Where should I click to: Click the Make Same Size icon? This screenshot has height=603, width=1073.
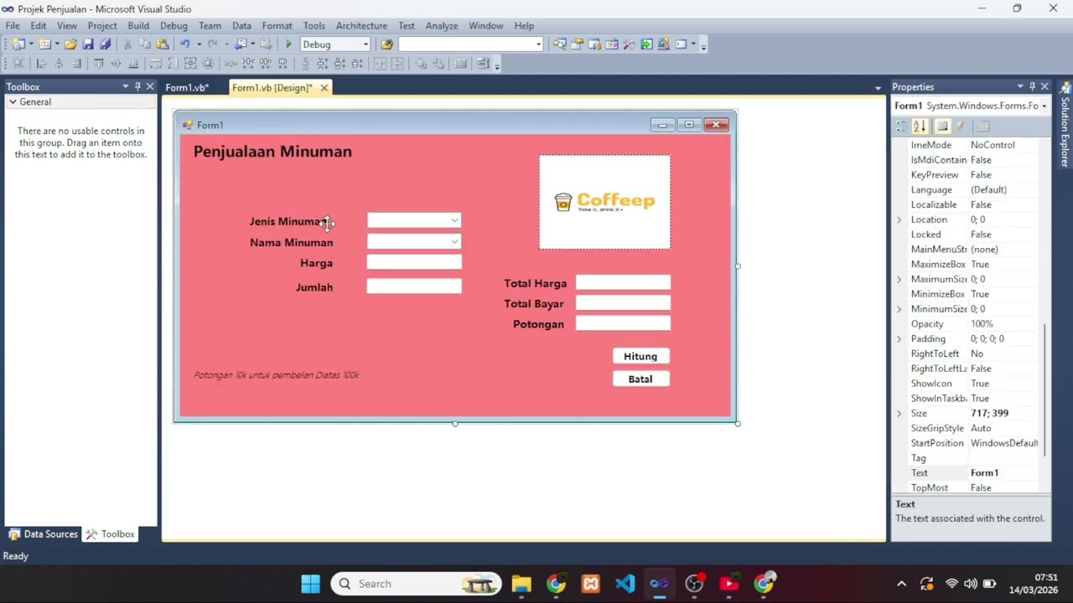coord(190,64)
